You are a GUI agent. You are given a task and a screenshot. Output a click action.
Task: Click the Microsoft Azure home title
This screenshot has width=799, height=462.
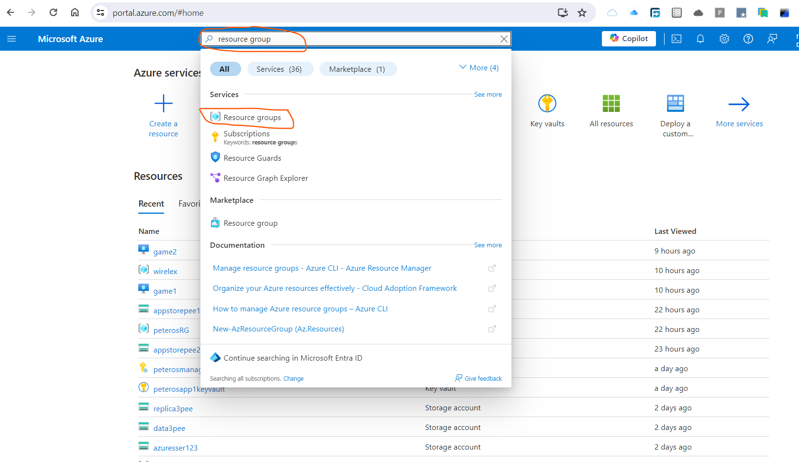click(x=70, y=39)
